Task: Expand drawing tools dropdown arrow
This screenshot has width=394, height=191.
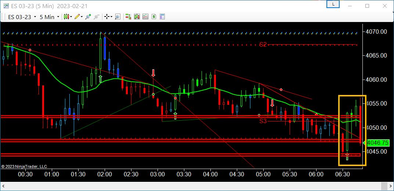Action: coord(82,17)
